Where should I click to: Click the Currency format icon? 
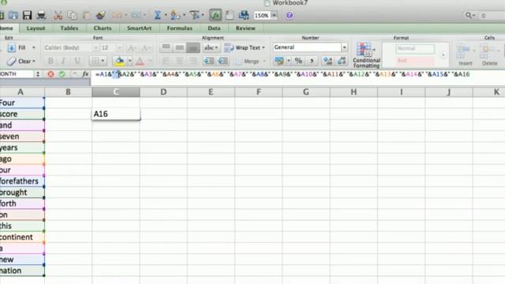tap(279, 61)
